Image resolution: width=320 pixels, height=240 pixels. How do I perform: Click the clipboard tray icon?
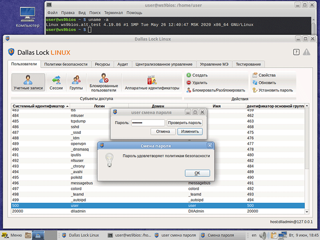(x=273, y=235)
